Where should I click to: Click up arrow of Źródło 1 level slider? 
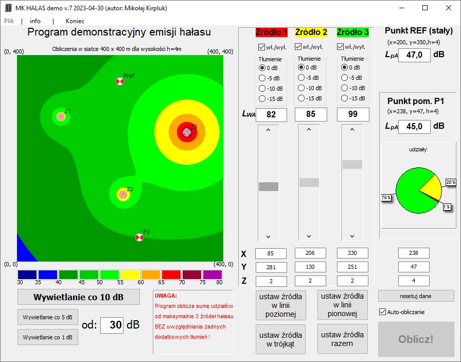[x=268, y=129]
